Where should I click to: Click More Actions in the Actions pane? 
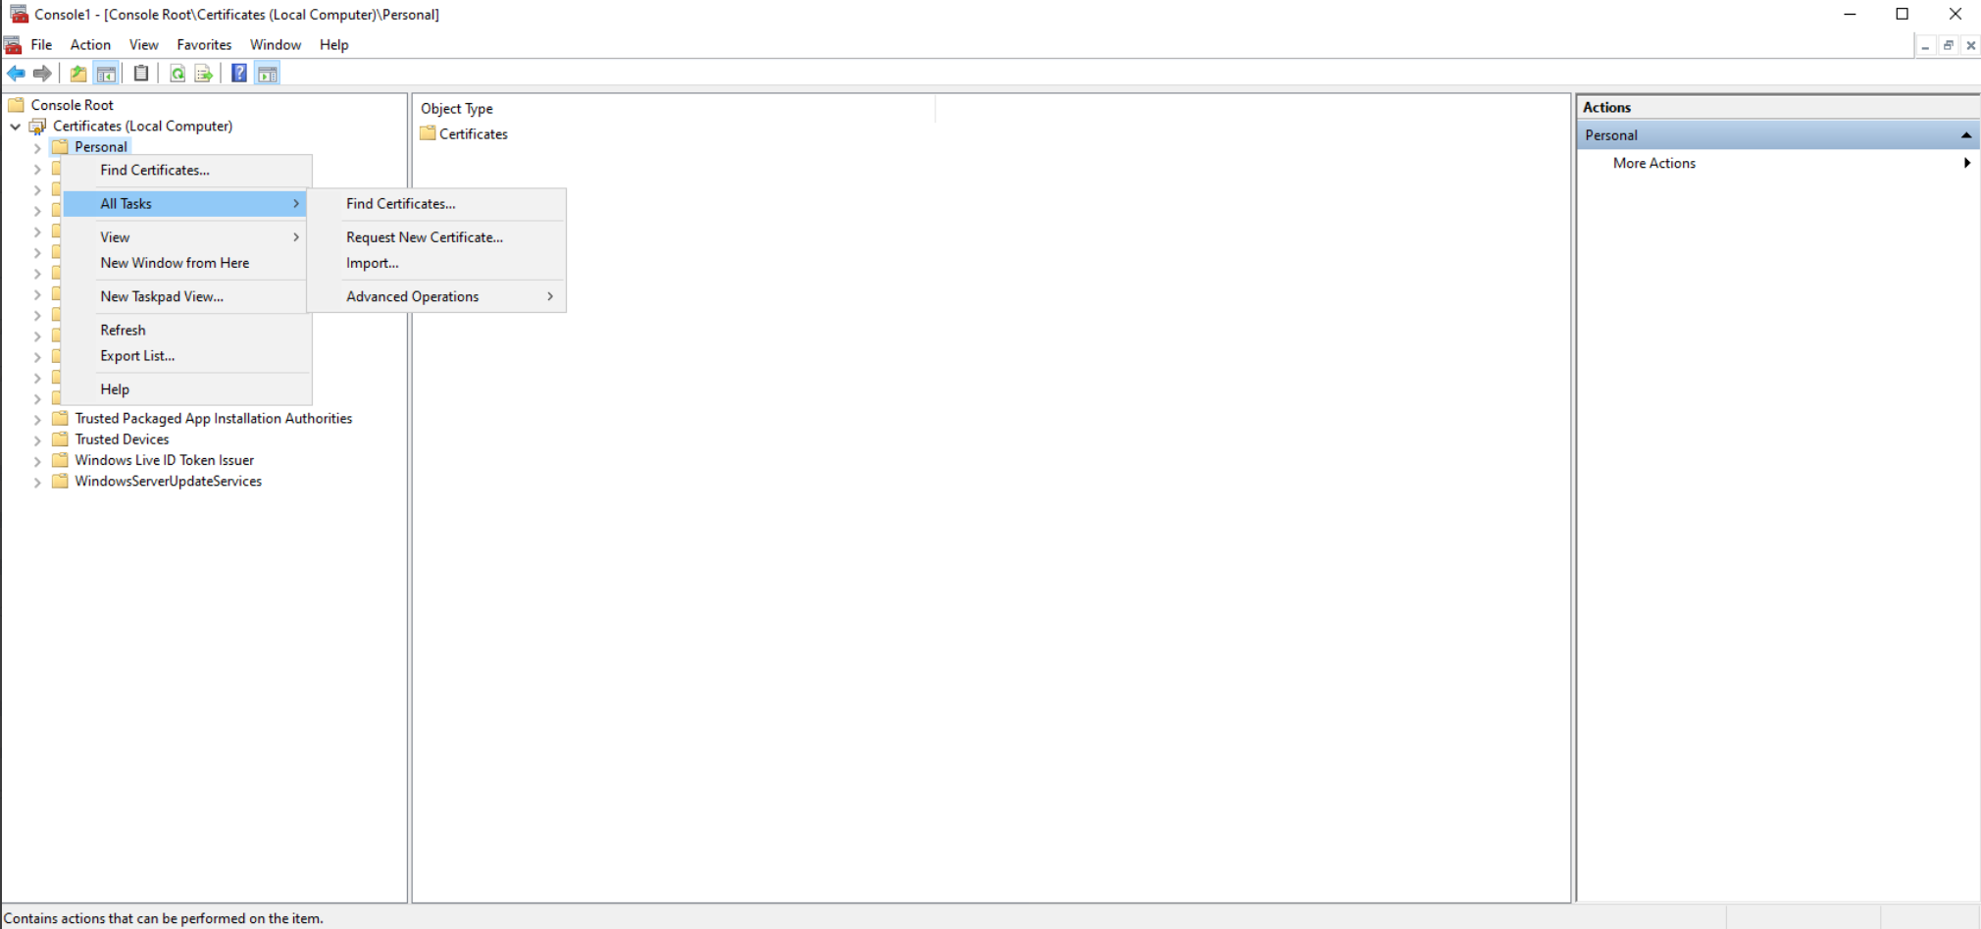point(1654,163)
